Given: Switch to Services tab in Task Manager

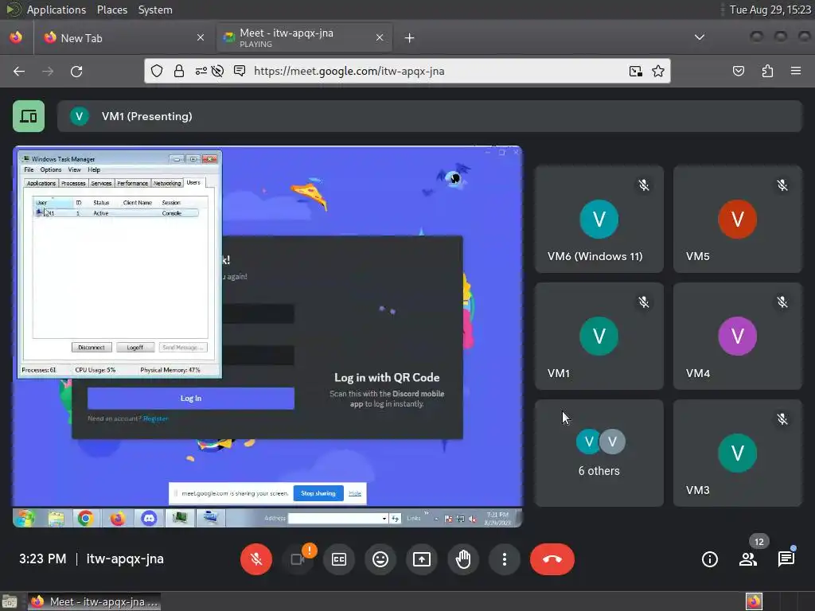Looking at the screenshot, I should tap(101, 184).
